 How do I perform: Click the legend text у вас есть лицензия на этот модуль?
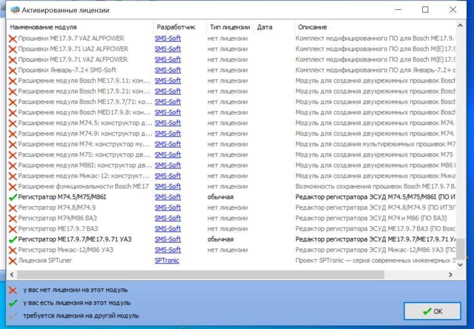(x=77, y=303)
